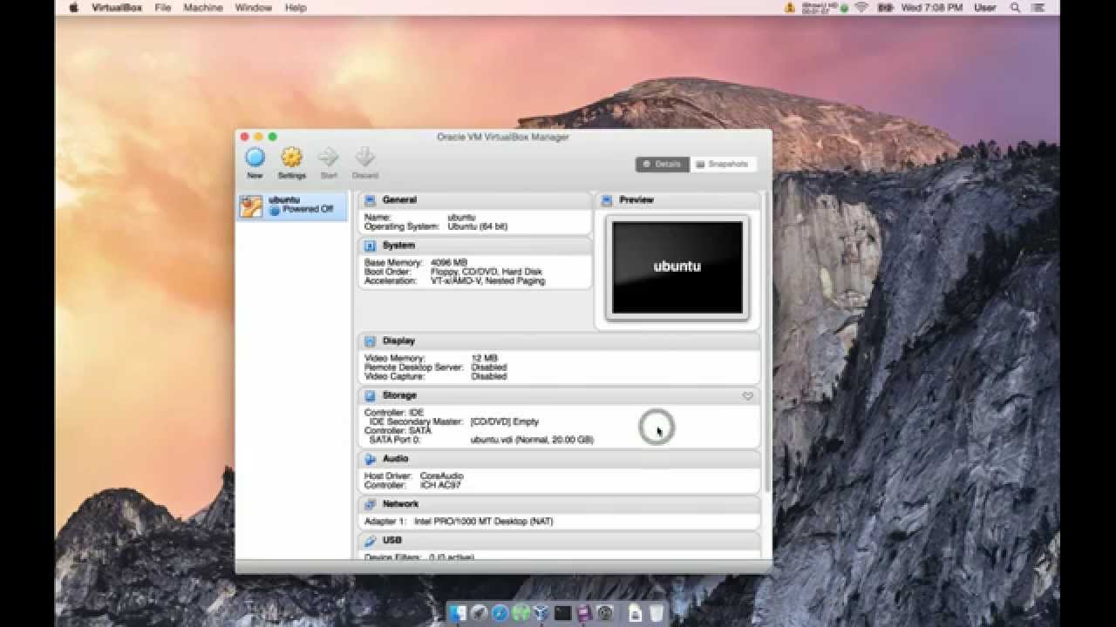Open the Trash in the Dock
The height and width of the screenshot is (627, 1116).
pos(657,613)
